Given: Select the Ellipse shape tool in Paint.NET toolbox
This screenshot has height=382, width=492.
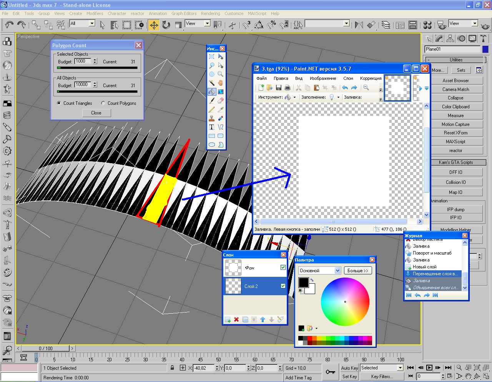Looking at the screenshot, I should coord(212,144).
